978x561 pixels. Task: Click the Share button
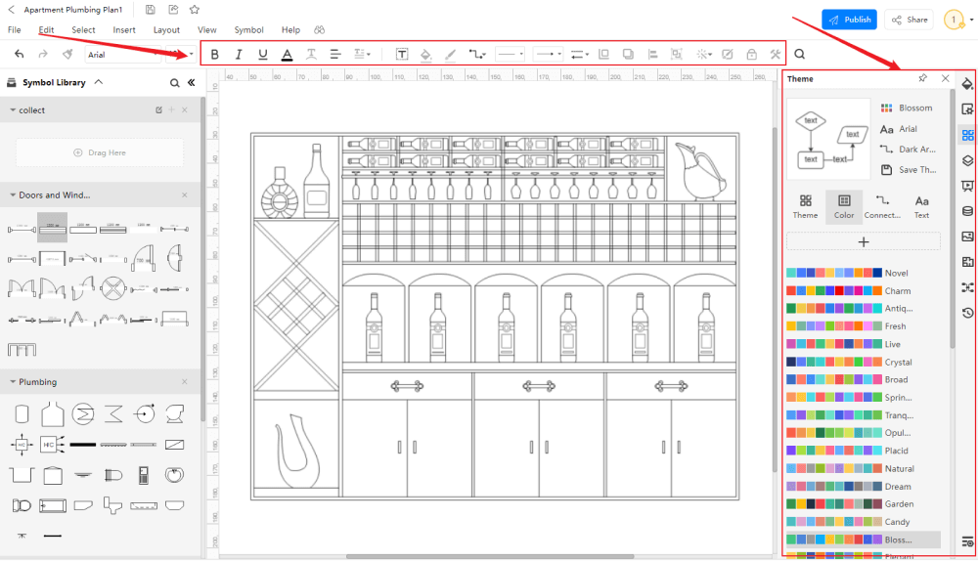pyautogui.click(x=909, y=20)
